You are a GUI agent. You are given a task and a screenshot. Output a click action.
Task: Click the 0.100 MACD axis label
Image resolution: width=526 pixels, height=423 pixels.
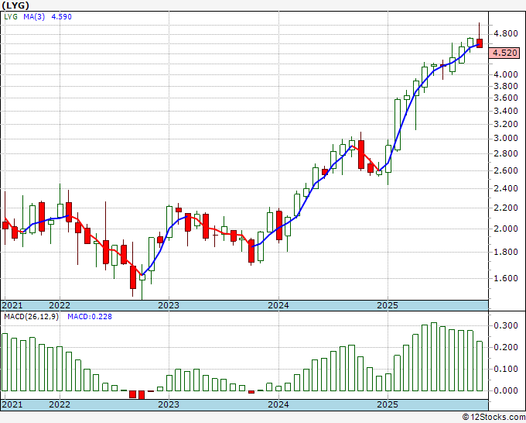tap(506, 369)
